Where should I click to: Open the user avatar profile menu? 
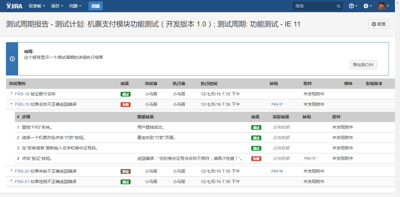coord(383,6)
